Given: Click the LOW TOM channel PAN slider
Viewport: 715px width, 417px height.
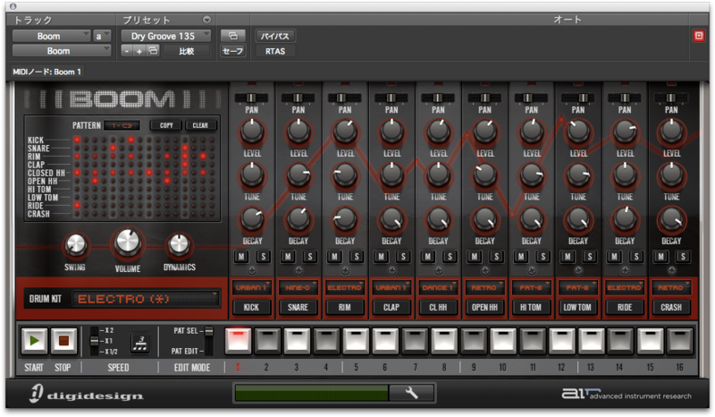Looking at the screenshot, I should (577, 98).
